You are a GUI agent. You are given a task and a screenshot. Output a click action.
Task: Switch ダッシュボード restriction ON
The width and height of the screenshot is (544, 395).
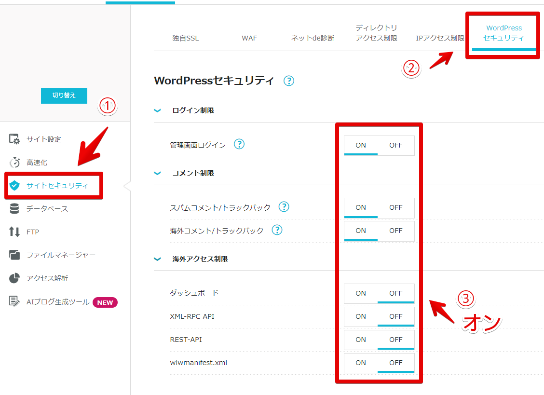tap(361, 294)
